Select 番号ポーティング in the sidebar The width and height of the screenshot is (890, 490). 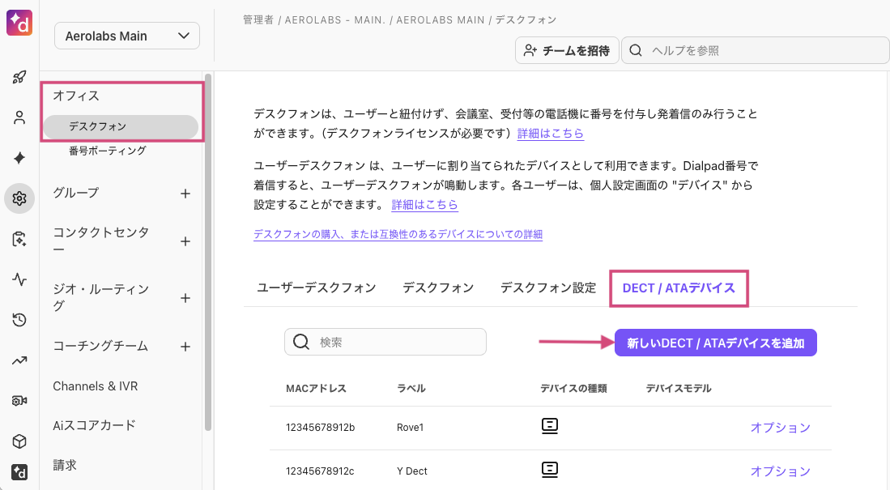108,151
